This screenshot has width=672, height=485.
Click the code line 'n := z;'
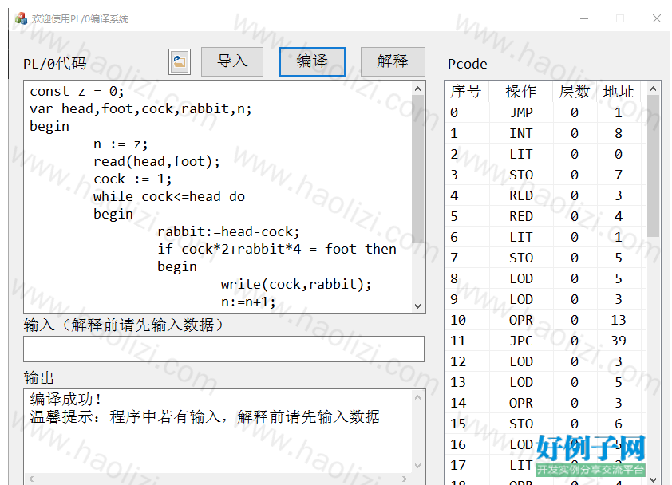coord(121,144)
